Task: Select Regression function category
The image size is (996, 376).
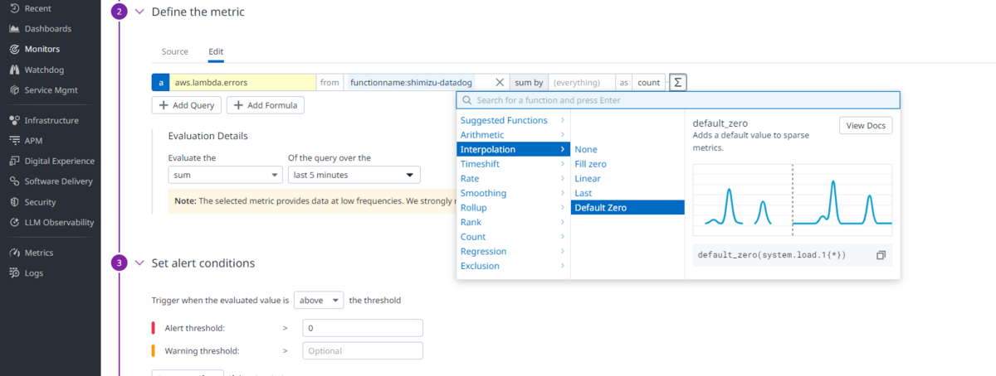Action: pos(513,251)
